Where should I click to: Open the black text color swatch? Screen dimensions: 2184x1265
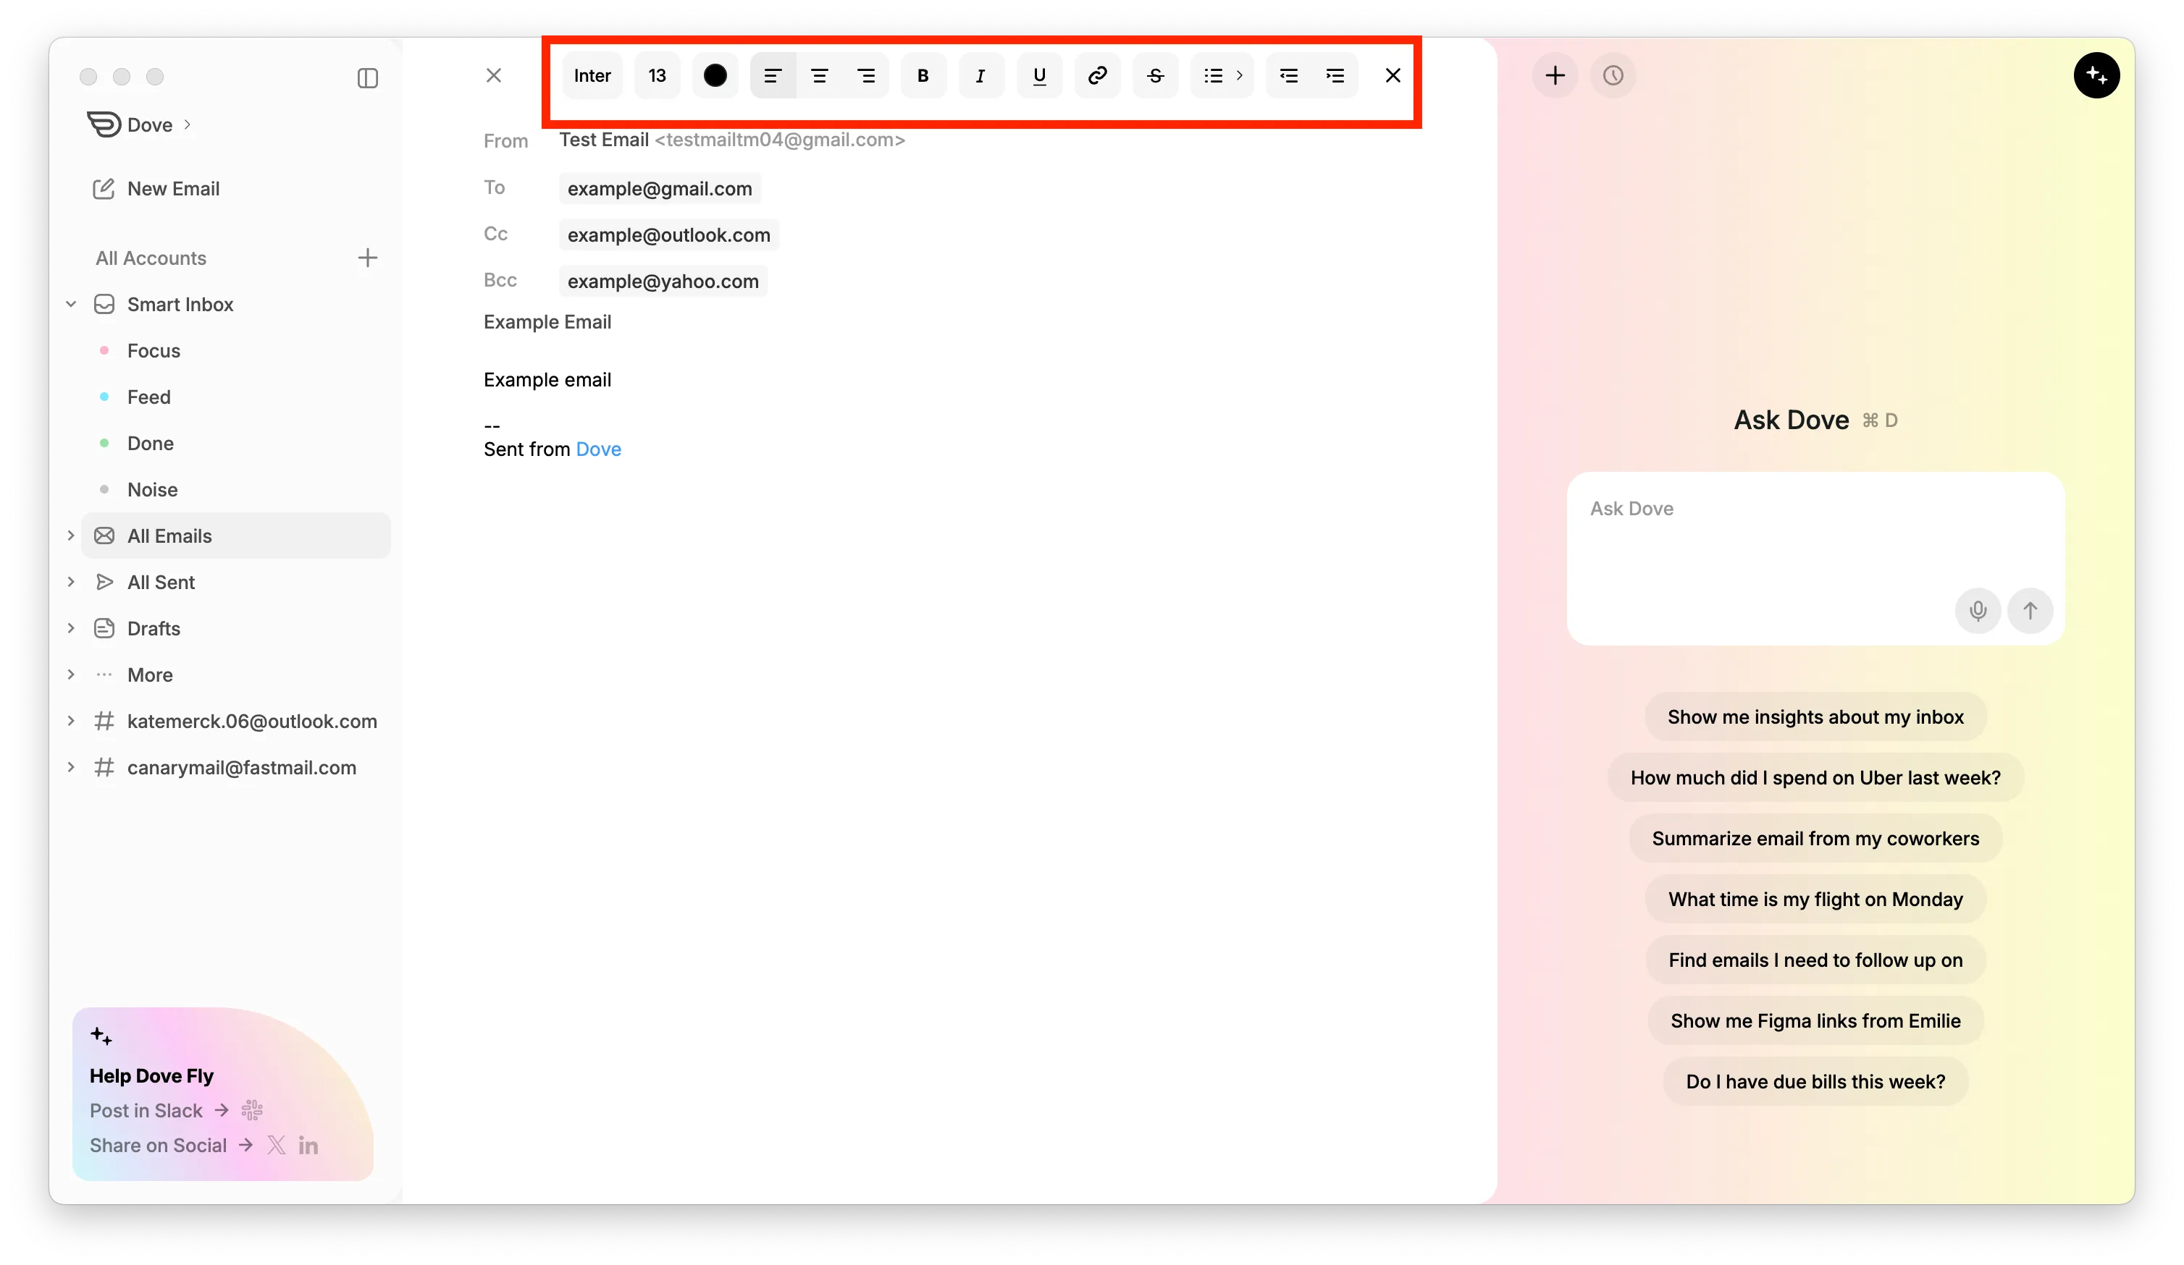point(715,75)
